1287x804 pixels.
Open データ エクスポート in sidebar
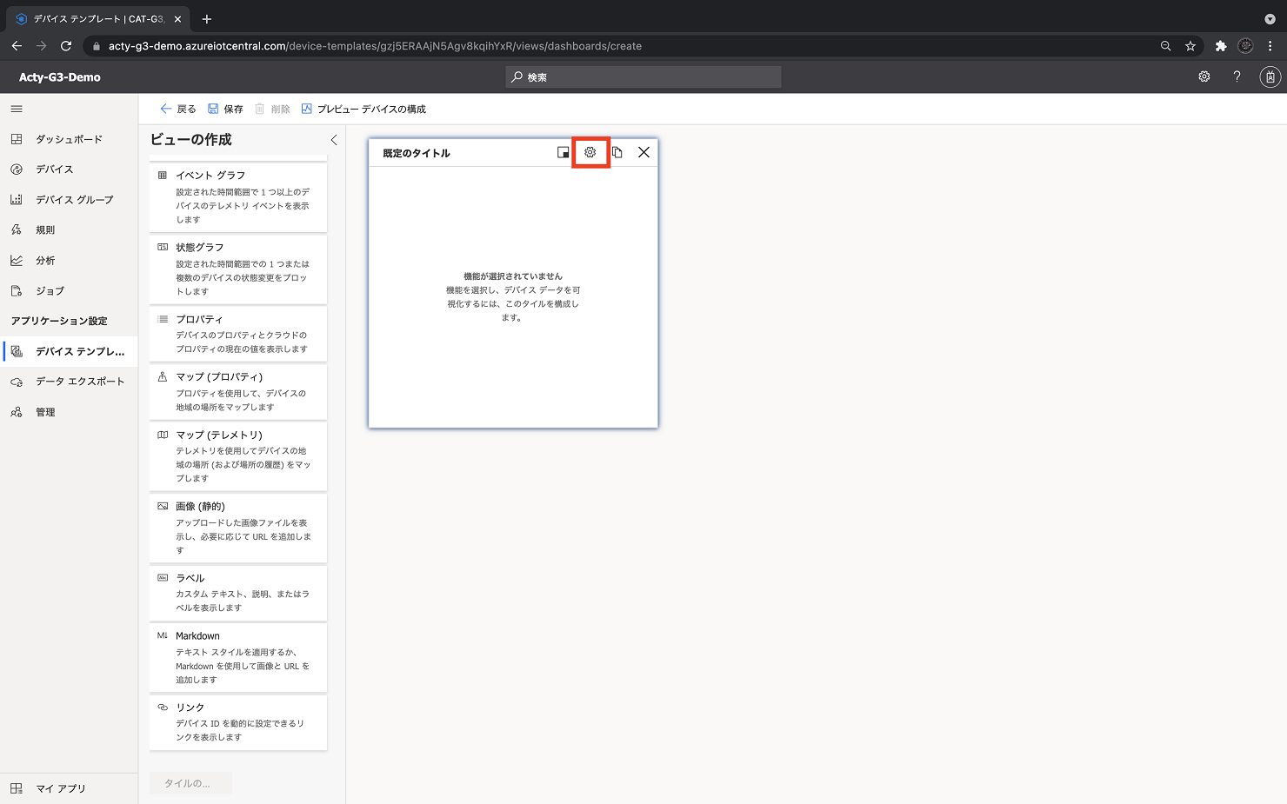coord(69,382)
